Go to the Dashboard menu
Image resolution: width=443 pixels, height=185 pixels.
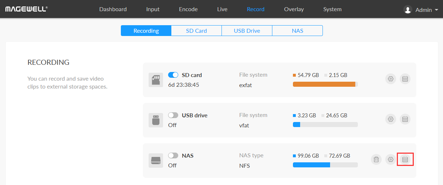point(113,9)
